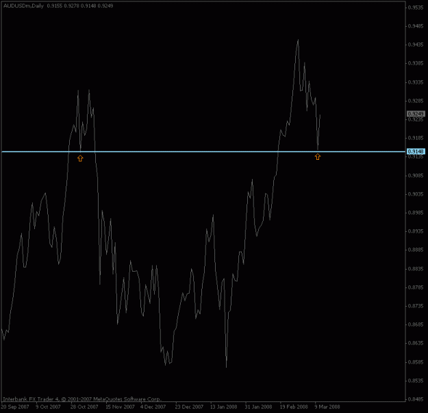Click the 0.9185 price axis label
The height and width of the screenshot is (413, 428).
416,138
